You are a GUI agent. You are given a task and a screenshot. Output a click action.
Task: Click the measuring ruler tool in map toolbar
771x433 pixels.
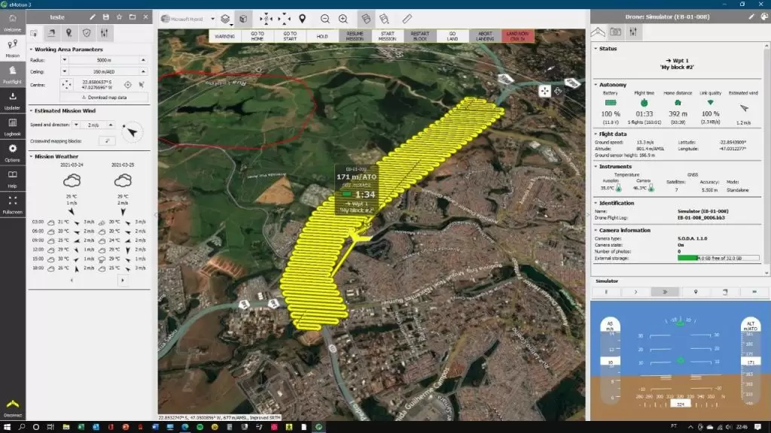click(407, 17)
